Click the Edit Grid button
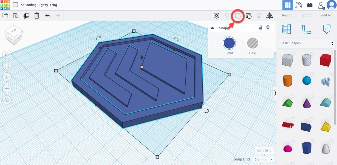Viewport: 337px width, 165px height. (264, 150)
